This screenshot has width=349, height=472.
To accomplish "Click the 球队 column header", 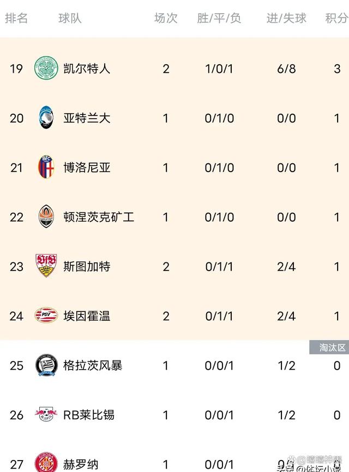I will coord(70,18).
